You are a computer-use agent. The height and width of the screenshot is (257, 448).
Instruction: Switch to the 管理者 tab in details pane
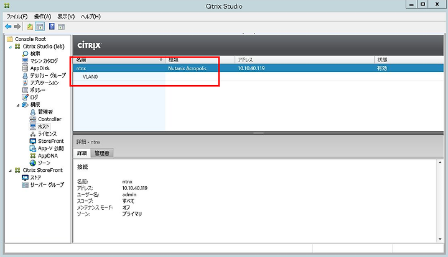(102, 153)
